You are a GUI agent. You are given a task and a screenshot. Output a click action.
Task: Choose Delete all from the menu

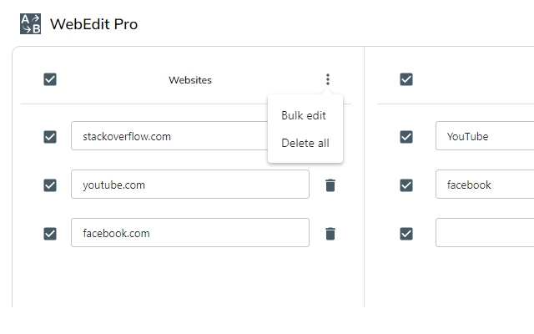point(305,144)
